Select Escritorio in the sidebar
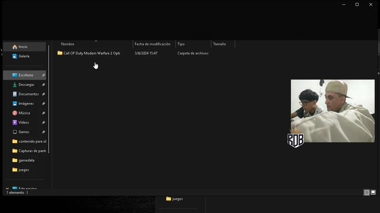Viewport: 380px width, 213px height. click(x=25, y=75)
